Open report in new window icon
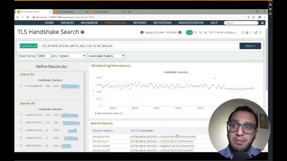 pos(256,33)
